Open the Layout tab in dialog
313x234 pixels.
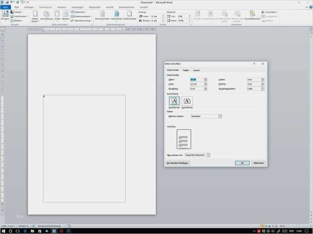196,70
